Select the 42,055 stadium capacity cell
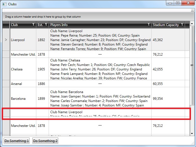 pyautogui.click(x=168, y=69)
